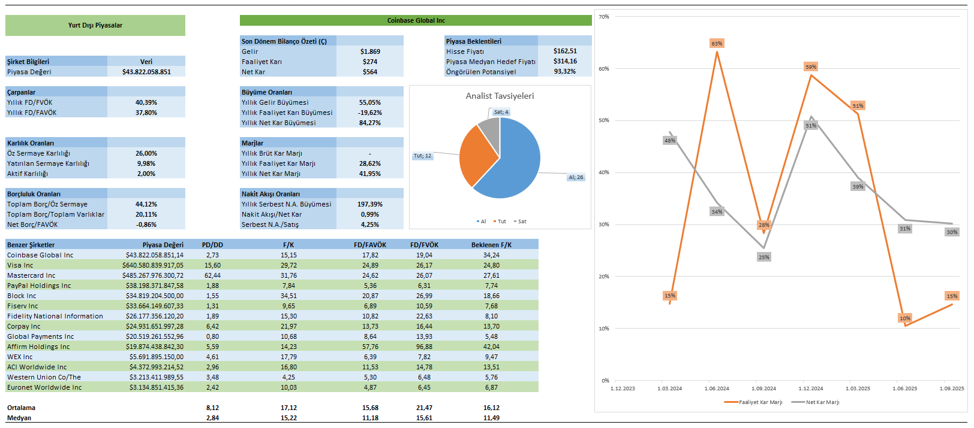Click the Piyasa Değeri value $43.822.058.851

pos(146,72)
